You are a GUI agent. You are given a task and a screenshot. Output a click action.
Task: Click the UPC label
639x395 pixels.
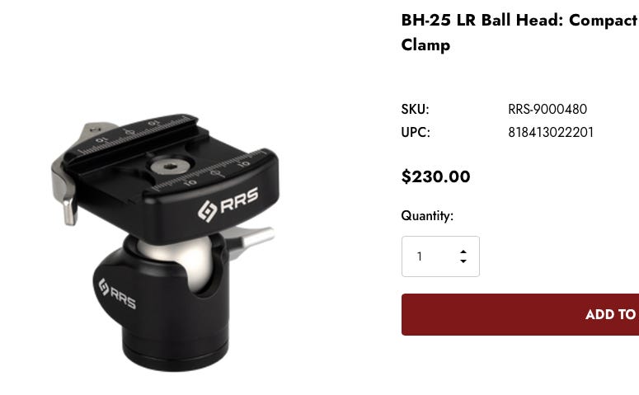[416, 133]
